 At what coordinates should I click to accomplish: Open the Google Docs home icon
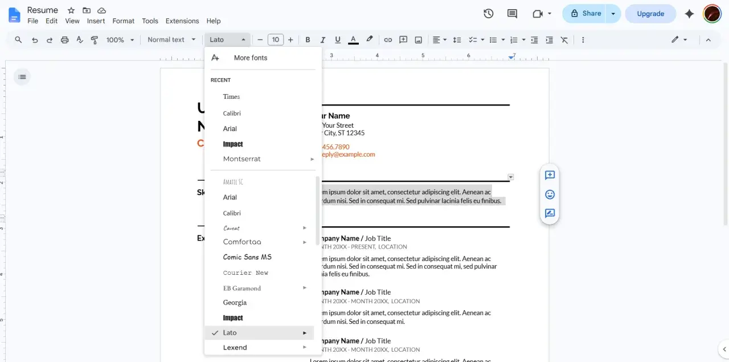pos(14,15)
